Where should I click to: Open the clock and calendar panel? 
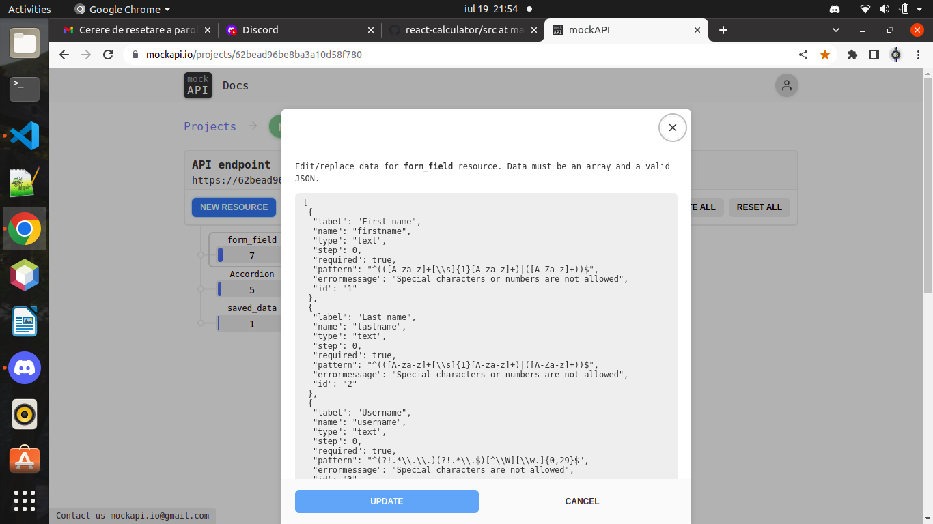[x=490, y=9]
